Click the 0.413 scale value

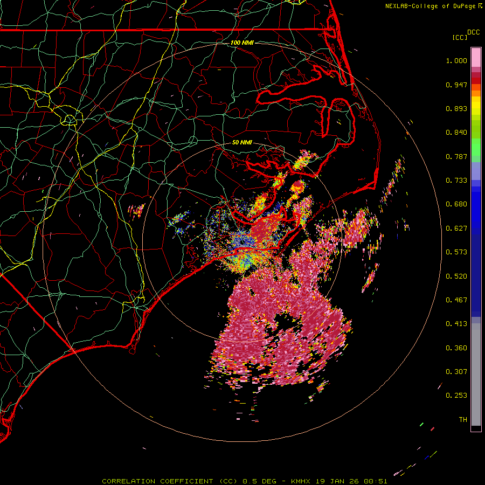point(456,324)
